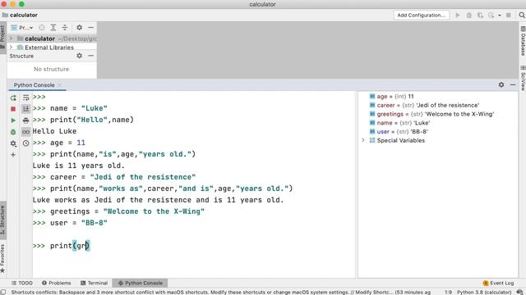Hide the Project panel

tap(91, 27)
